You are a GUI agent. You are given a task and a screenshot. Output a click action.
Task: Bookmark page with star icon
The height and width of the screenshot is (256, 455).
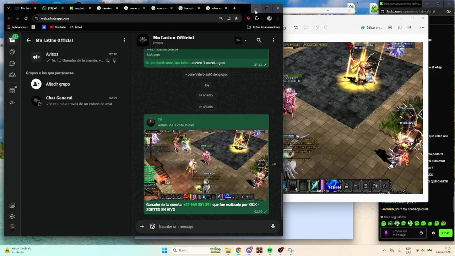236,18
